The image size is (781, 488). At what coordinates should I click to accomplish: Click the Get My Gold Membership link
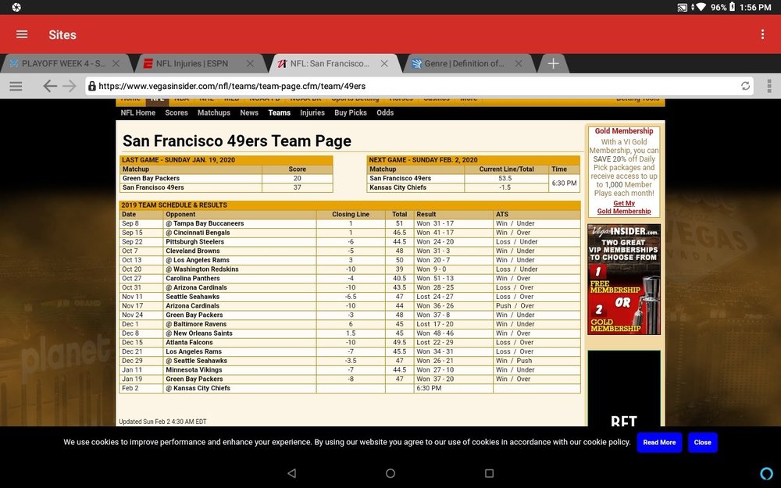click(623, 207)
